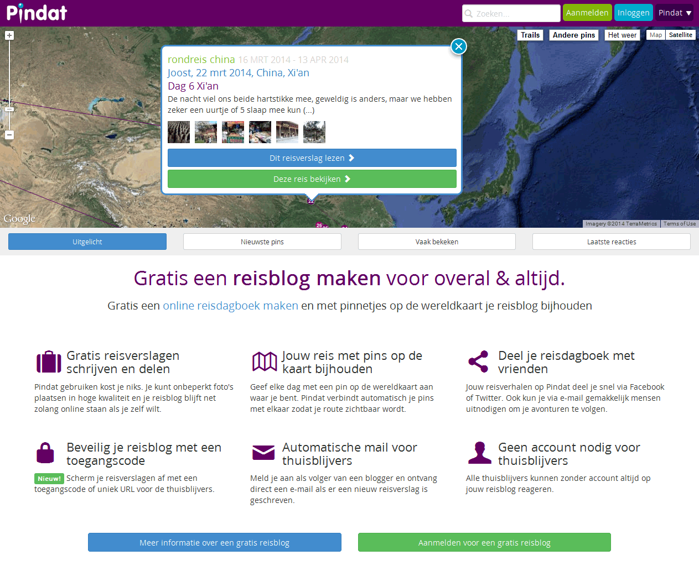Click heading Automatische mail voor thuisblijvers

point(350,454)
